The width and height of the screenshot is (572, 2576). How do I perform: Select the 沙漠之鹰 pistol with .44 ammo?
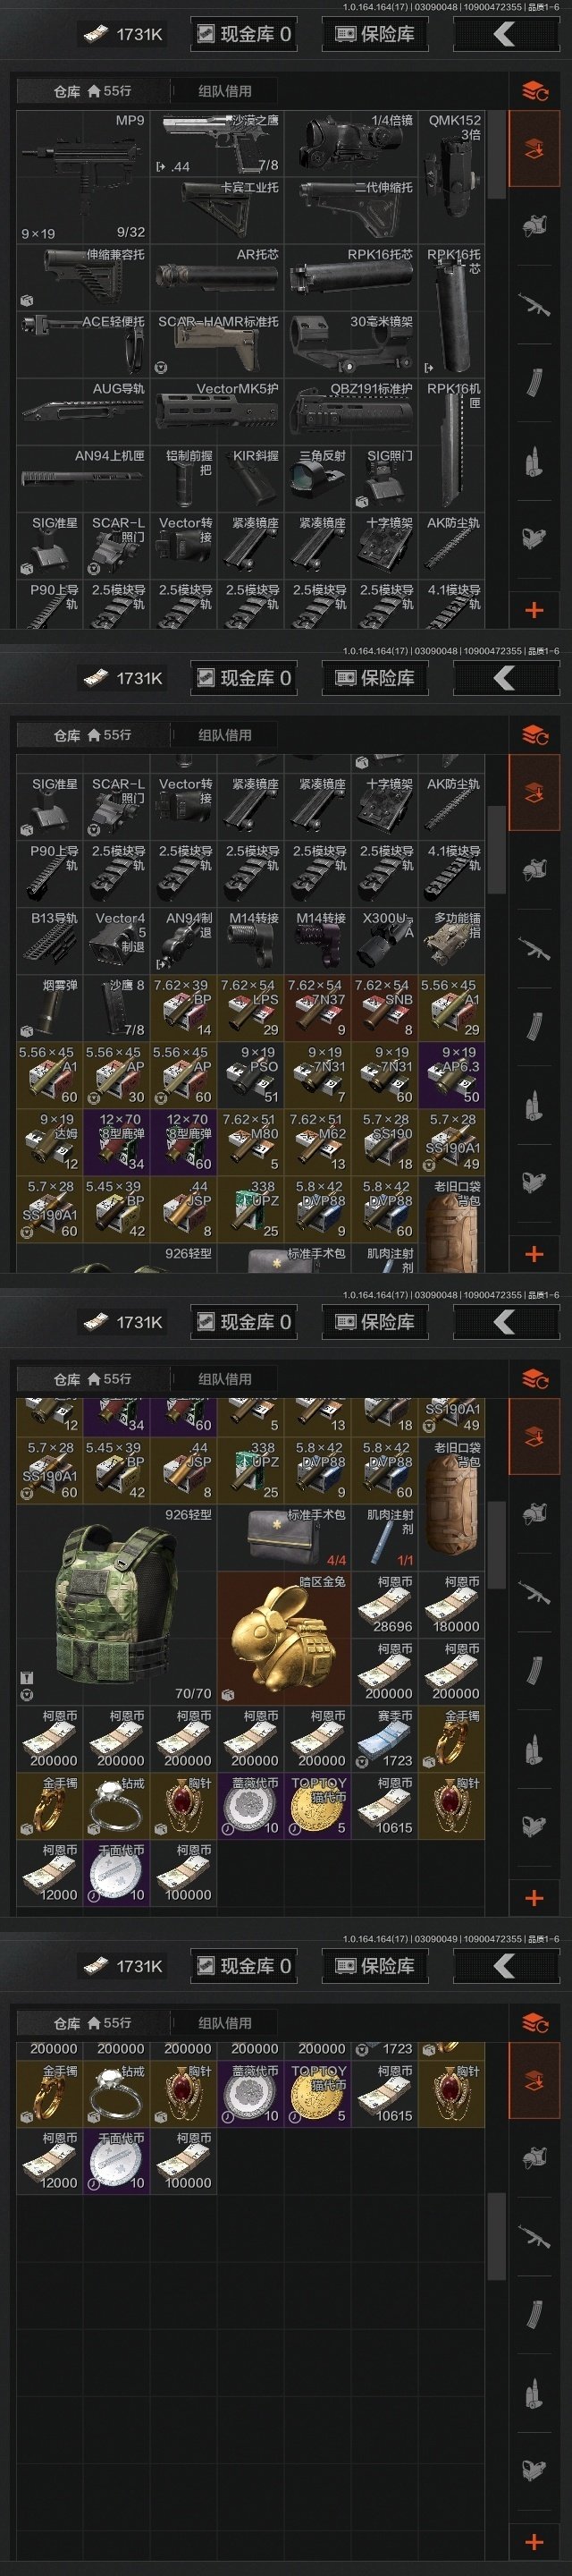coord(217,143)
